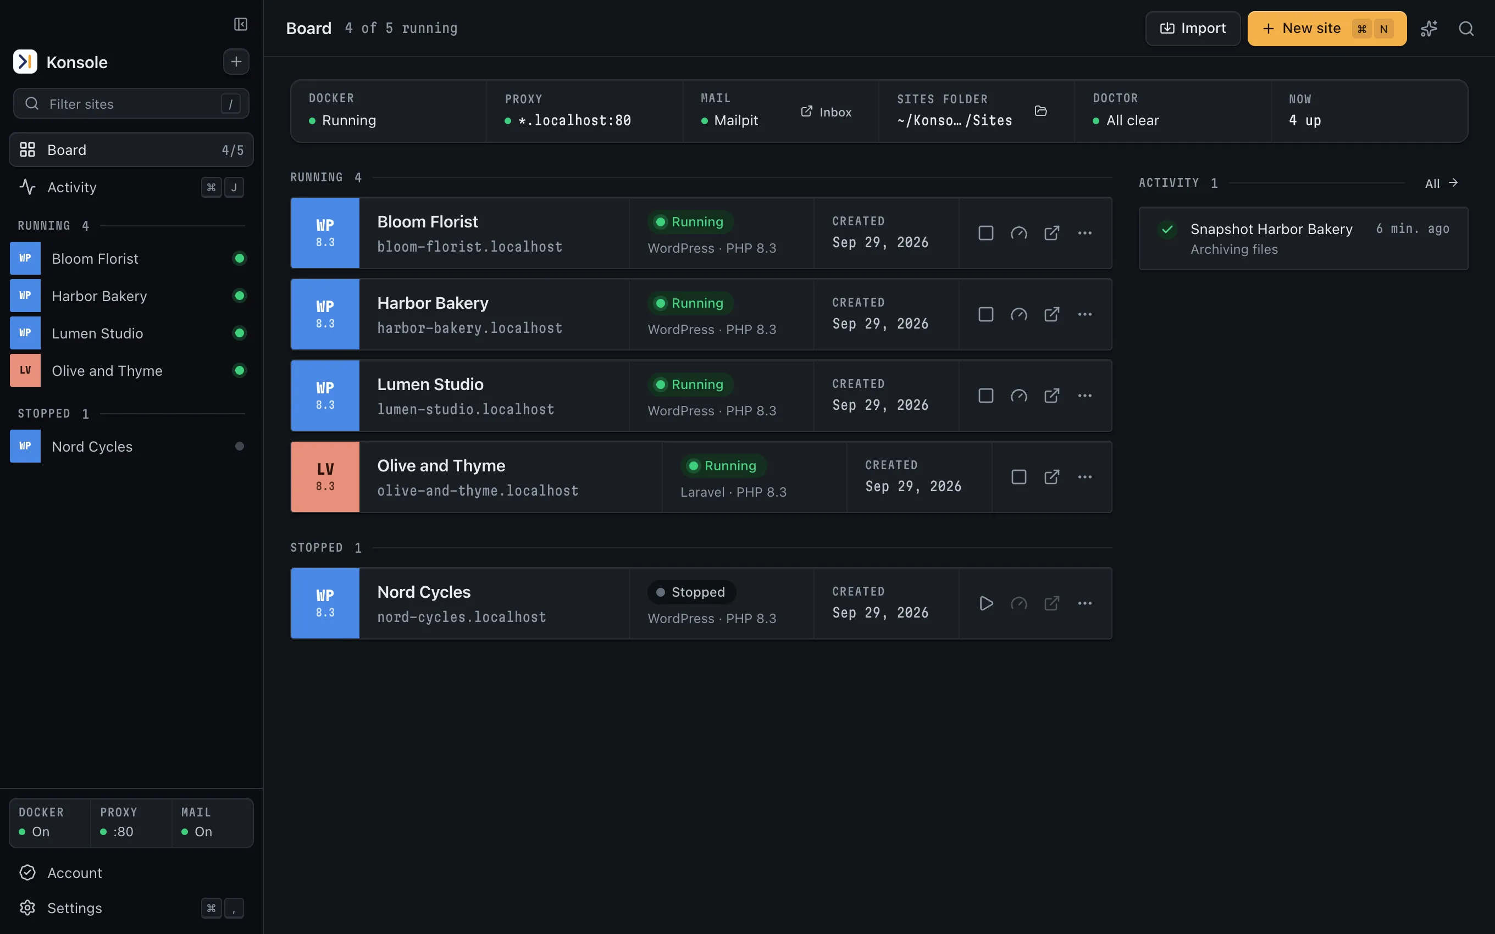Open Olive and Thyme in browser

[1051, 477]
